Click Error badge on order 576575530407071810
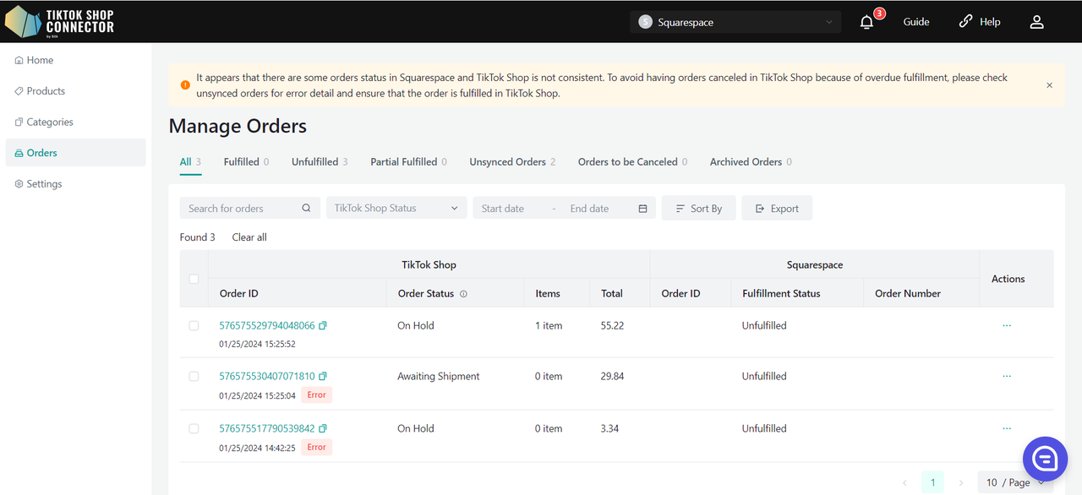The width and height of the screenshot is (1082, 495). click(317, 394)
